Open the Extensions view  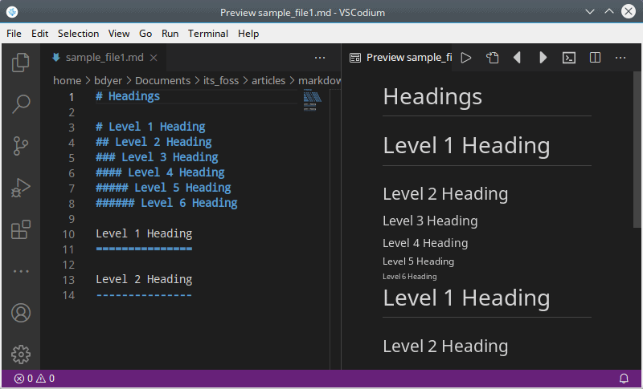click(x=21, y=230)
